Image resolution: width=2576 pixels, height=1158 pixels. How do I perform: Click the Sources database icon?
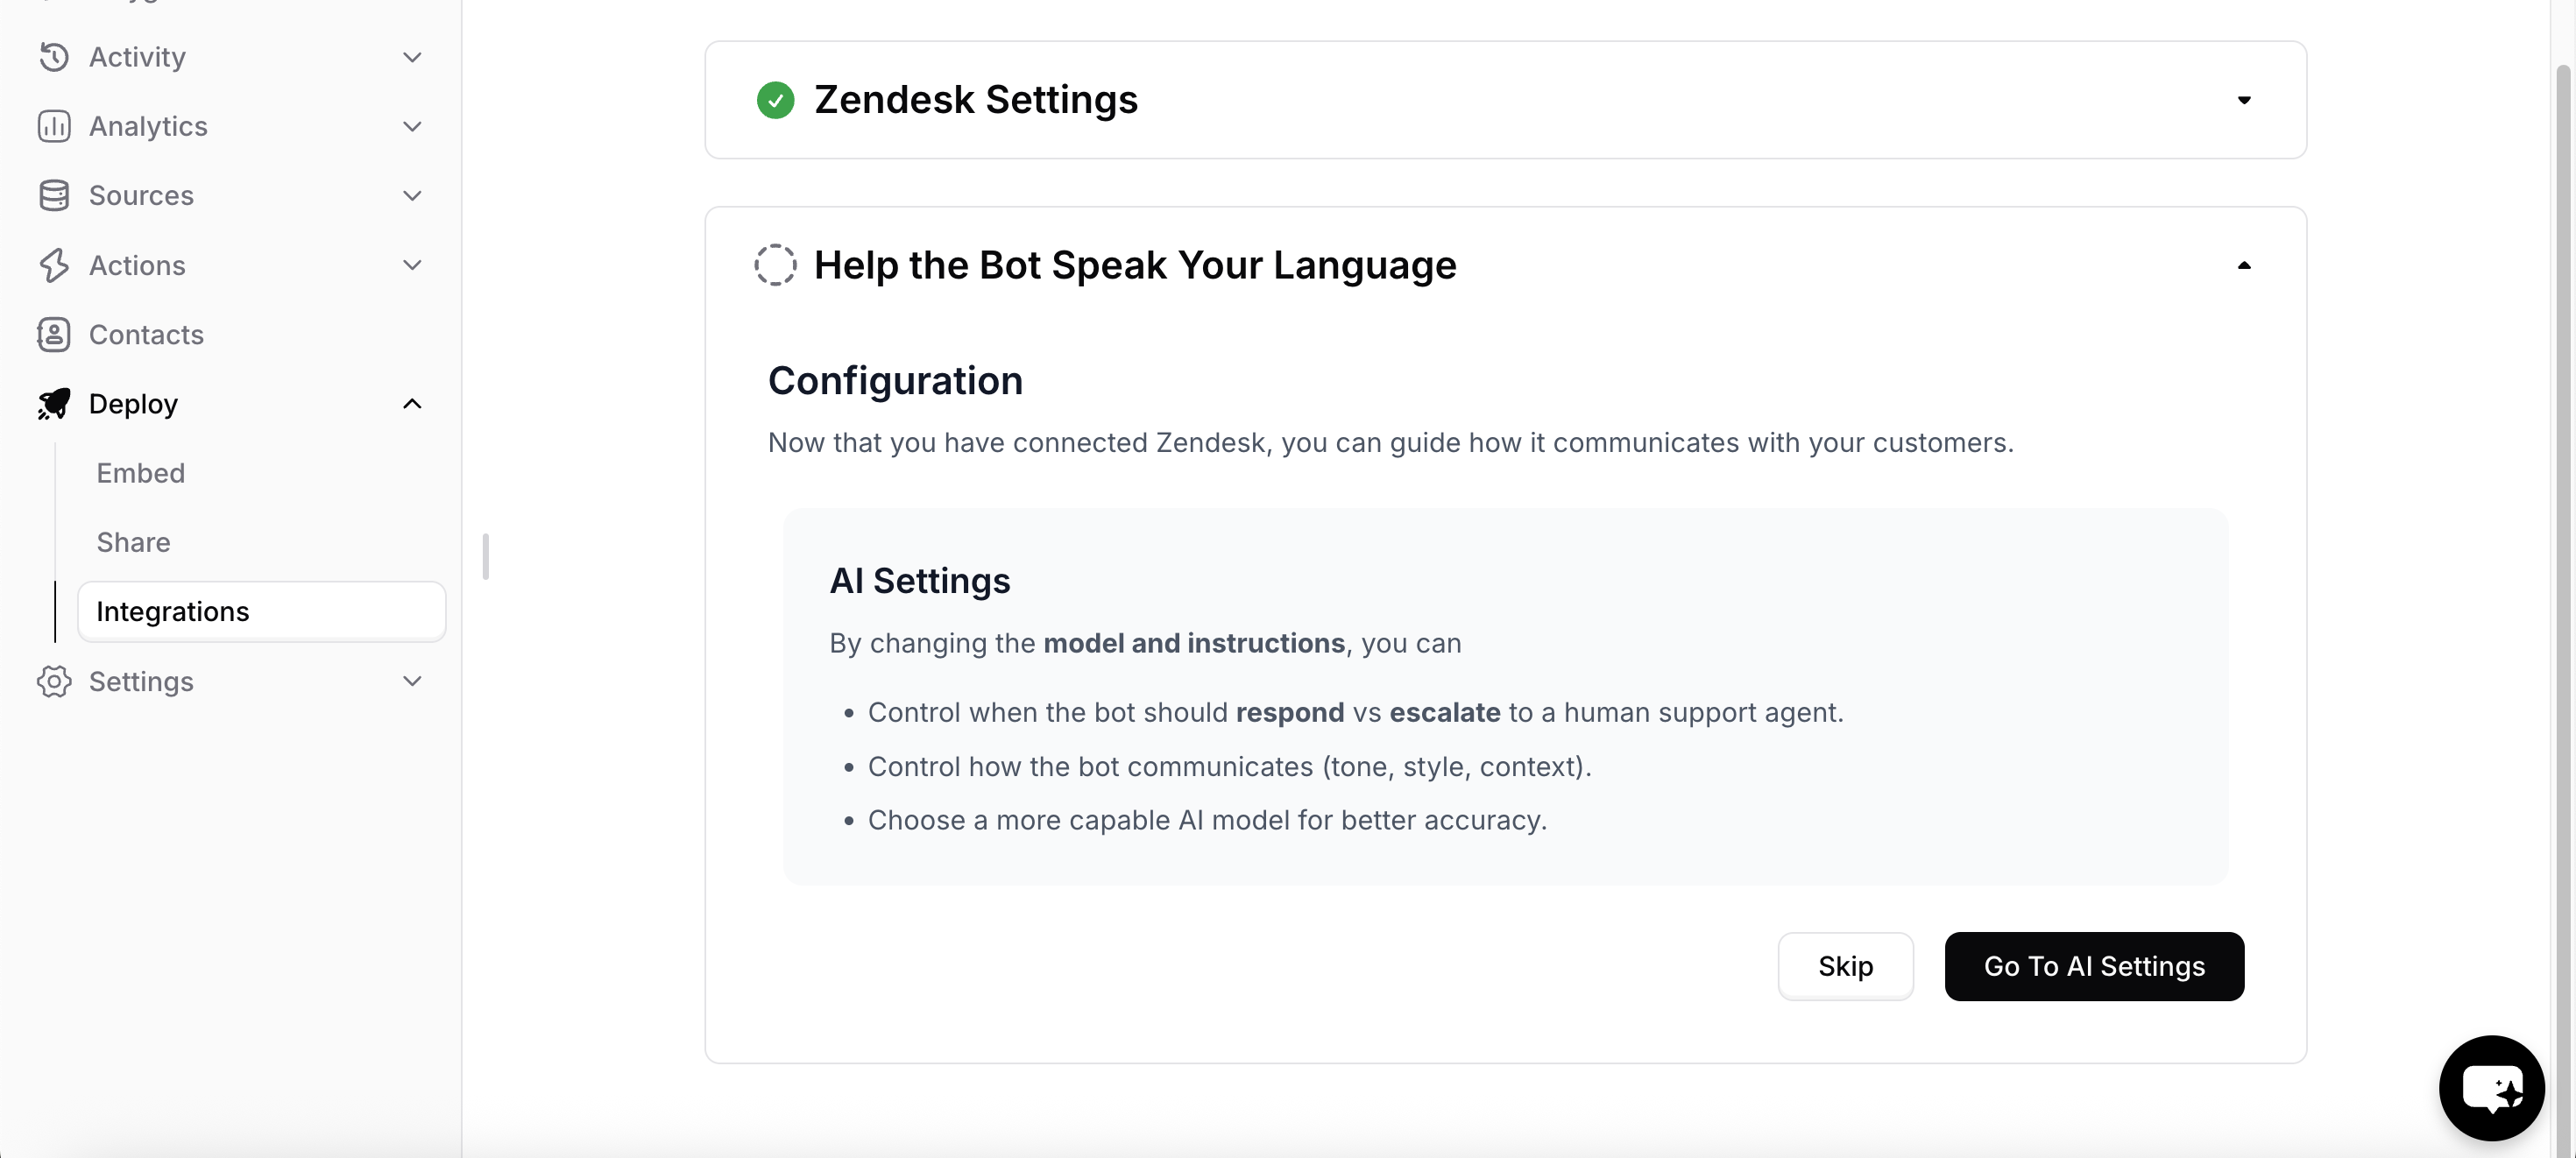coord(54,195)
